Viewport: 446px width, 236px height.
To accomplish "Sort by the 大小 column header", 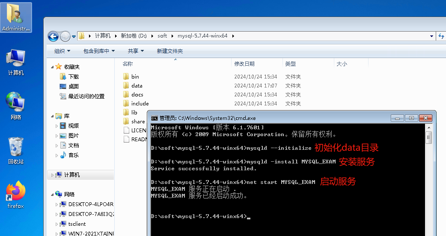I will click(x=342, y=64).
